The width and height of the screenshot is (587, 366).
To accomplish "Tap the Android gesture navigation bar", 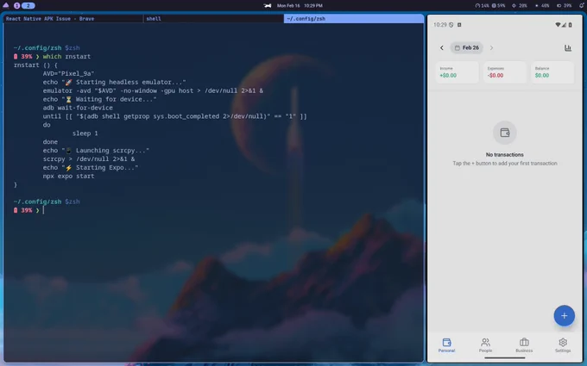I will [x=505, y=357].
